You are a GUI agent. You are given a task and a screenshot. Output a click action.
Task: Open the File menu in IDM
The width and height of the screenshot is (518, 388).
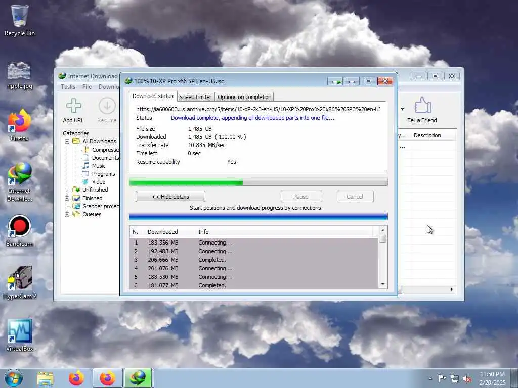[x=87, y=87]
